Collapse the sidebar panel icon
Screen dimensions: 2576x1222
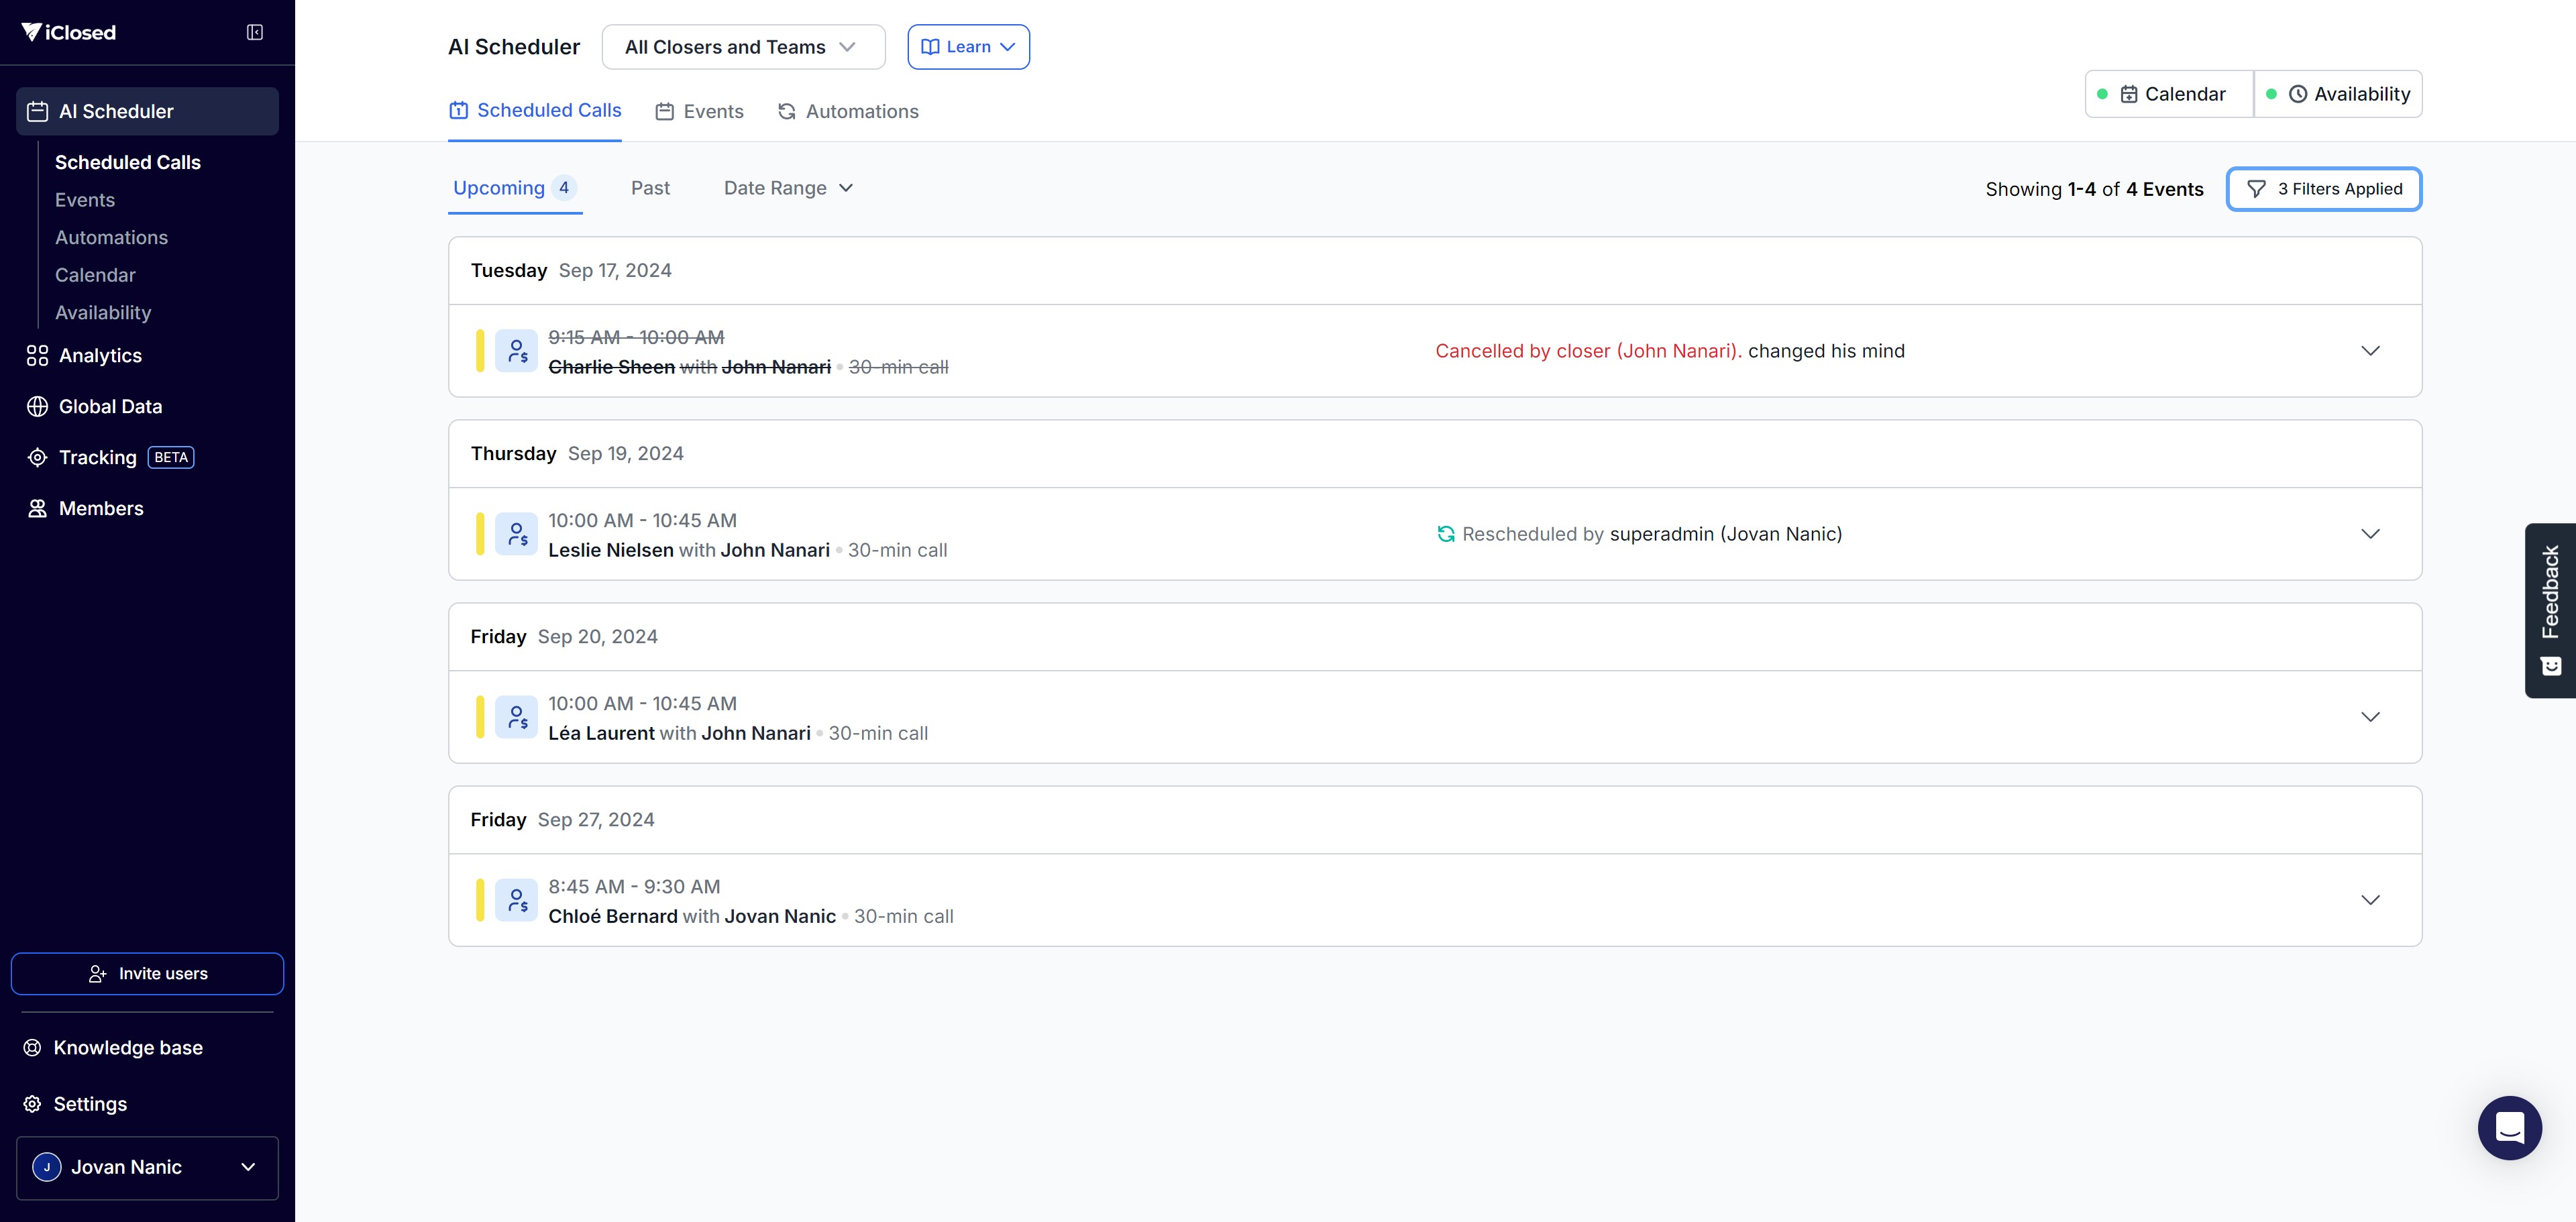tap(255, 33)
